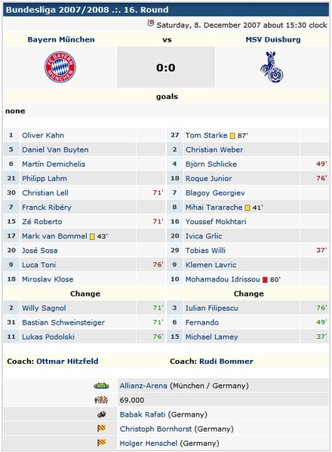Click the linesman flag icon beside Christoph Bornhorst
Viewport: 332px width, 452px height.
[101, 429]
